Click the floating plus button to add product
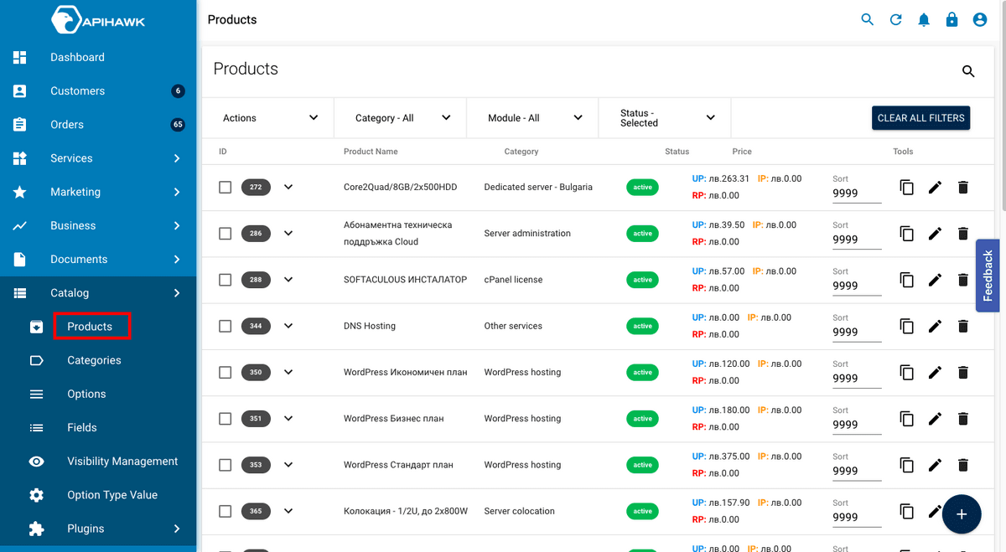 [x=962, y=514]
